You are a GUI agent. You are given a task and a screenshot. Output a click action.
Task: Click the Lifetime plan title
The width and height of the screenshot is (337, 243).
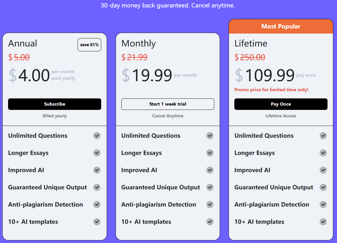tap(251, 43)
